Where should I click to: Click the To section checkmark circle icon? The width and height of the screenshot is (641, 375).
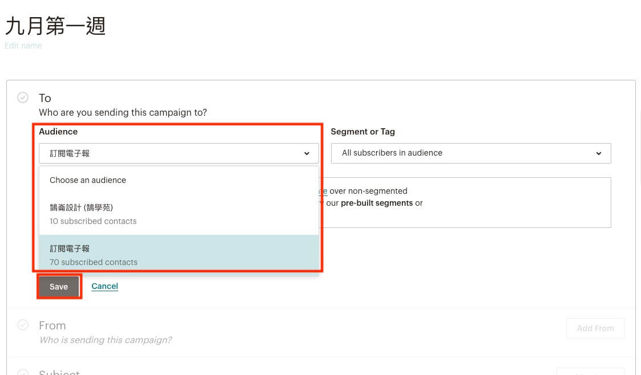tap(23, 97)
